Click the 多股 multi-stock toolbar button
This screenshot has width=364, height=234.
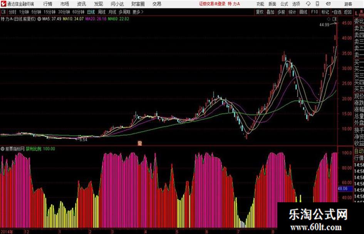click(x=281, y=12)
